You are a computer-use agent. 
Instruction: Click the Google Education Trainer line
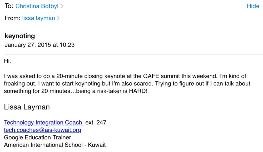(37, 137)
